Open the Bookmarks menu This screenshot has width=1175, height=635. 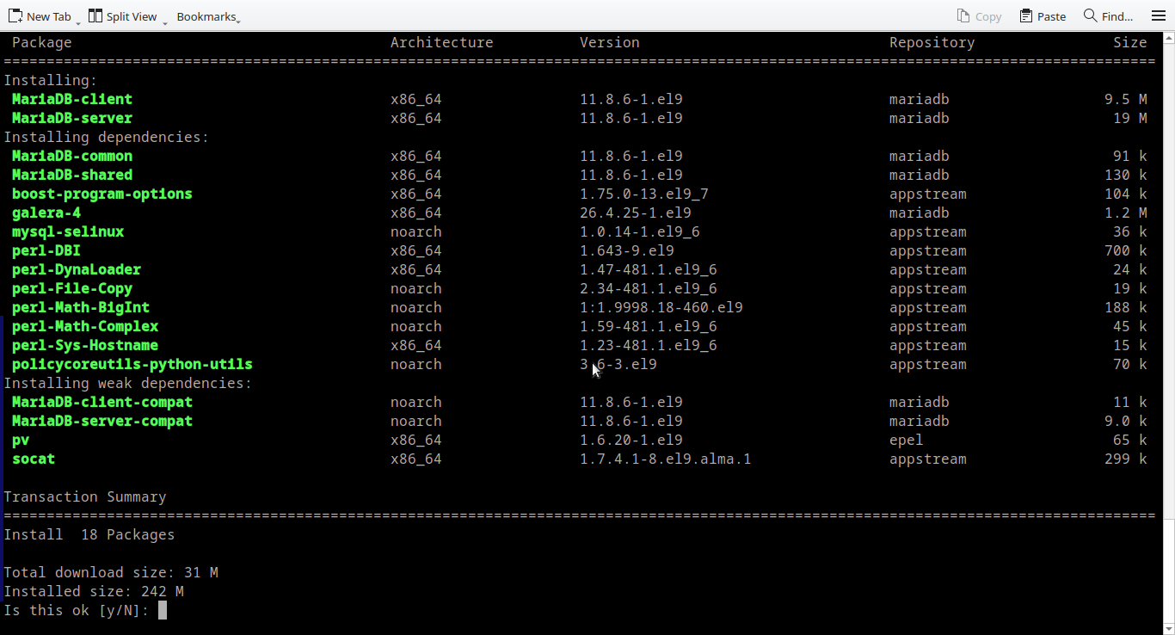pyautogui.click(x=206, y=16)
